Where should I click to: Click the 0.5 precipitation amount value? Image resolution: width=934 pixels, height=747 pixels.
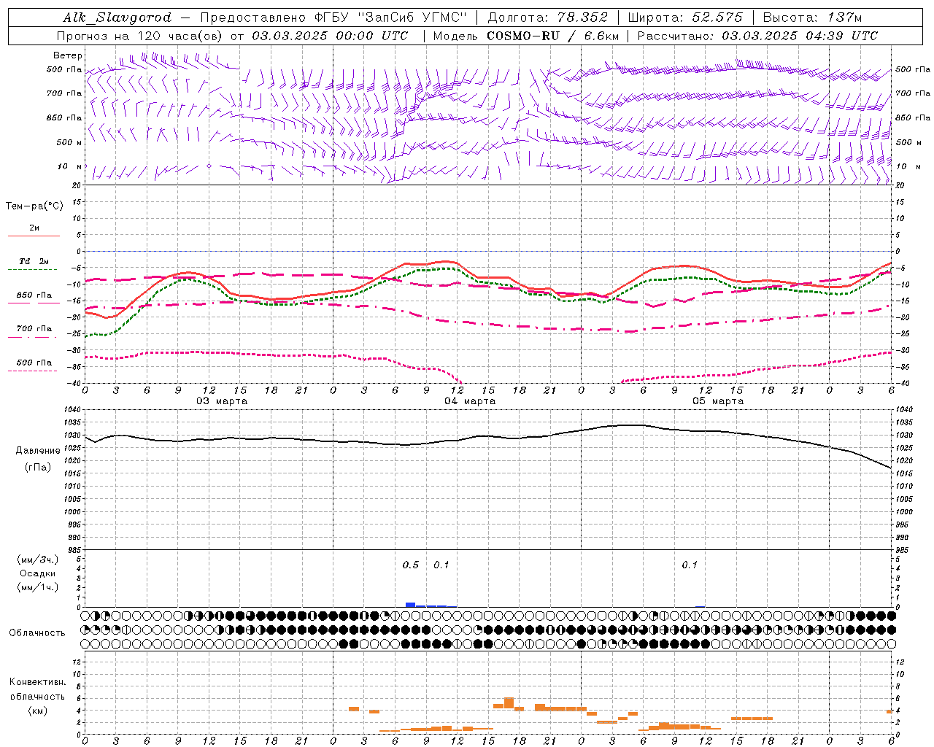411,565
